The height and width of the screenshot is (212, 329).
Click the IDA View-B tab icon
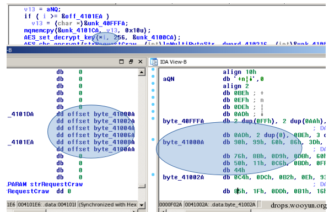click(154, 62)
